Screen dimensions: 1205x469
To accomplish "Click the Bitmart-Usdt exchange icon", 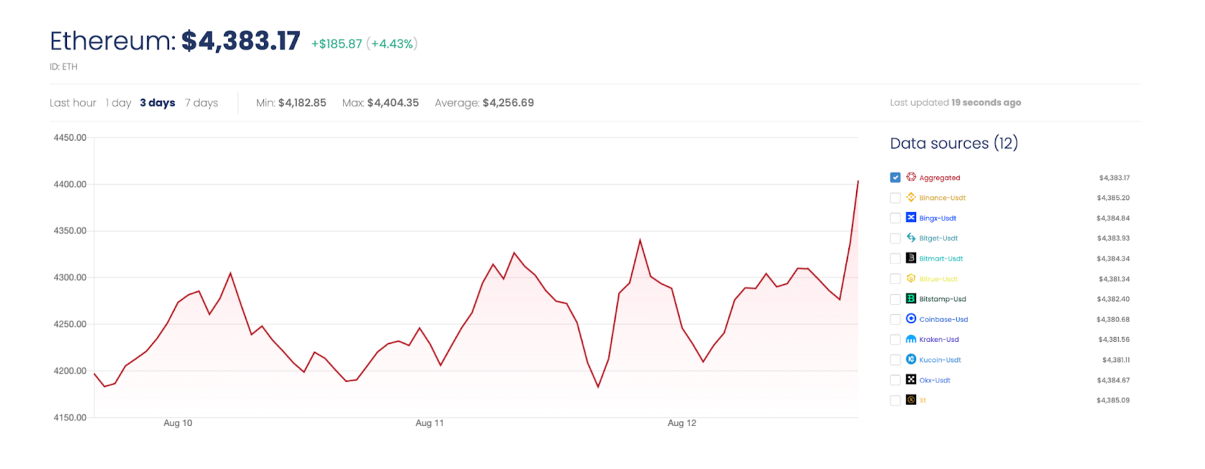I will (911, 258).
